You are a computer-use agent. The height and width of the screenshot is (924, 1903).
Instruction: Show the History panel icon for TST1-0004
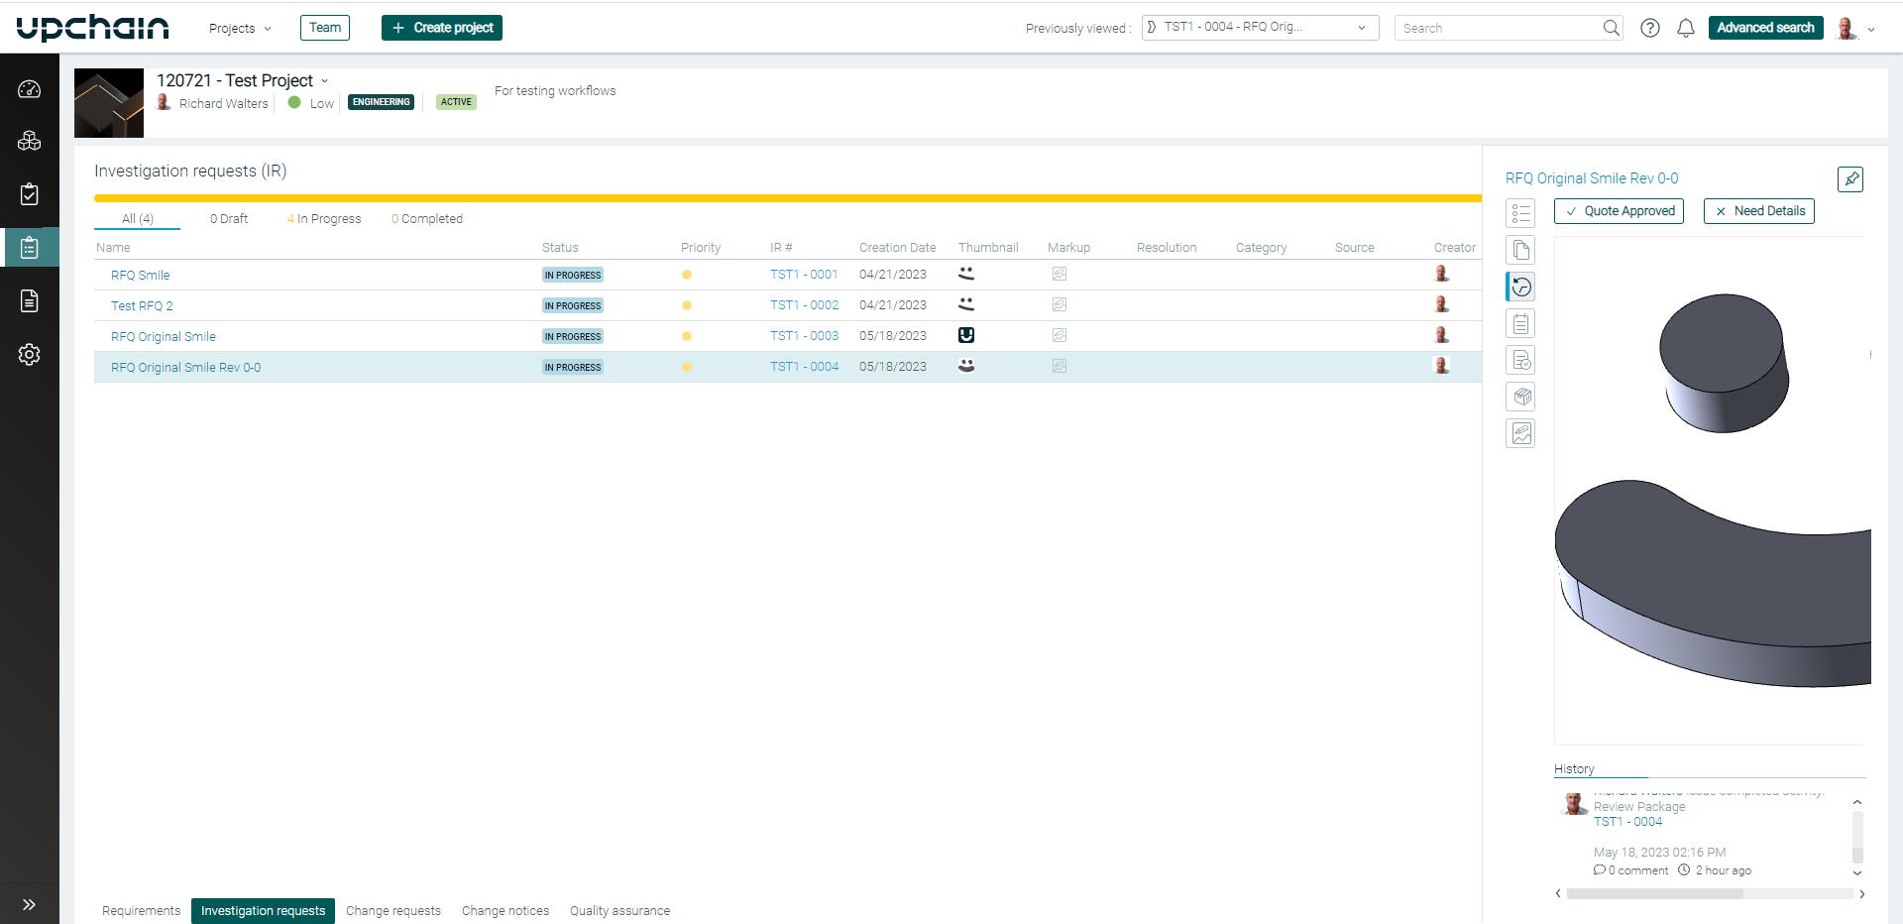pyautogui.click(x=1521, y=287)
